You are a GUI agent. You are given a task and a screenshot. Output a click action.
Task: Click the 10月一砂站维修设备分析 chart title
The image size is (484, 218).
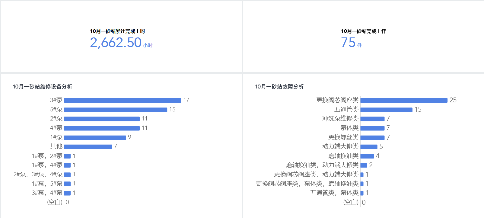point(43,87)
